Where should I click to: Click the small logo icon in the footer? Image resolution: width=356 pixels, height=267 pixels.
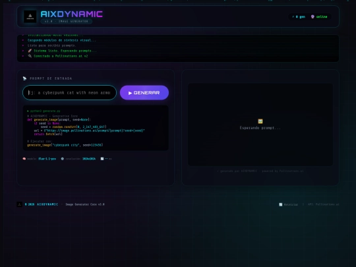20,204
